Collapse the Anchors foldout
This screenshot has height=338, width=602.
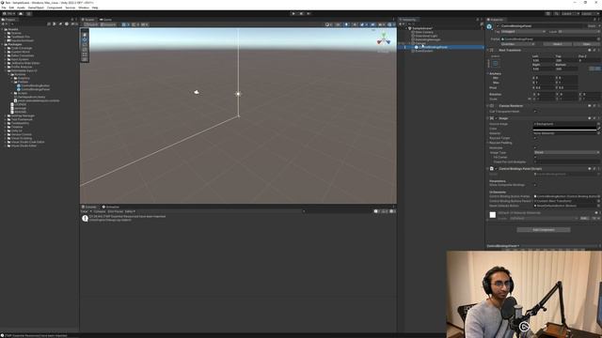click(487, 73)
